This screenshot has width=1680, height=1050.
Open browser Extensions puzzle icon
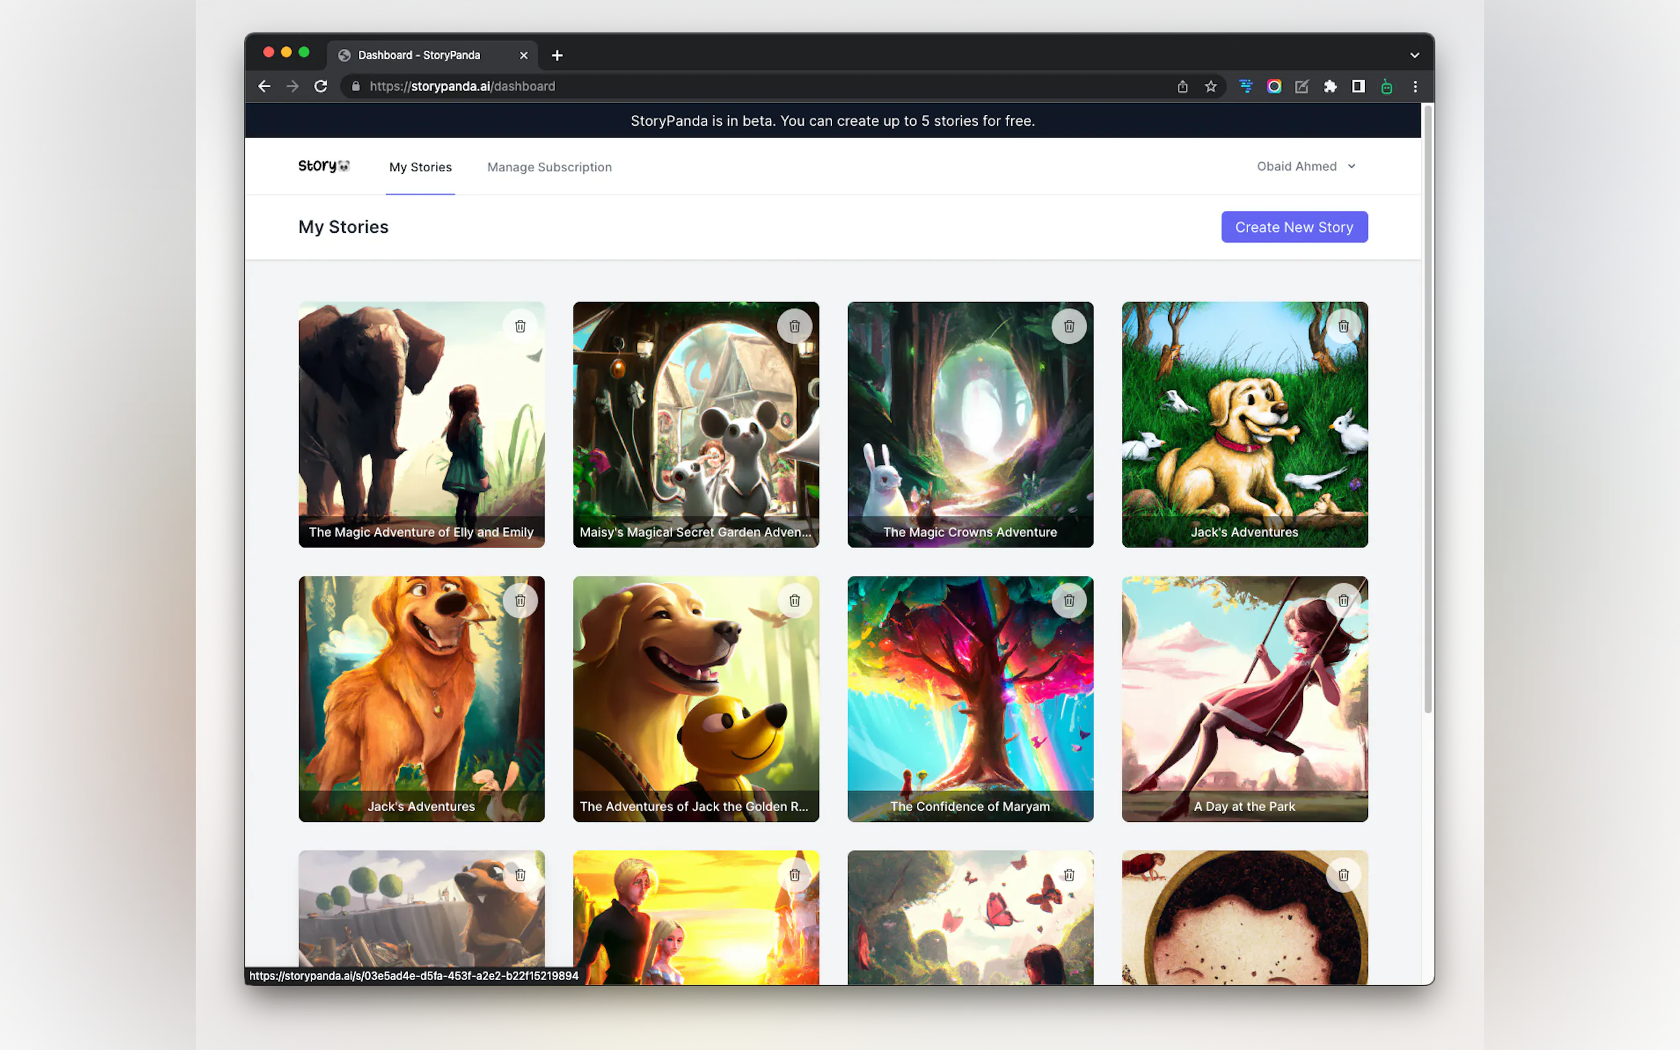(x=1330, y=87)
